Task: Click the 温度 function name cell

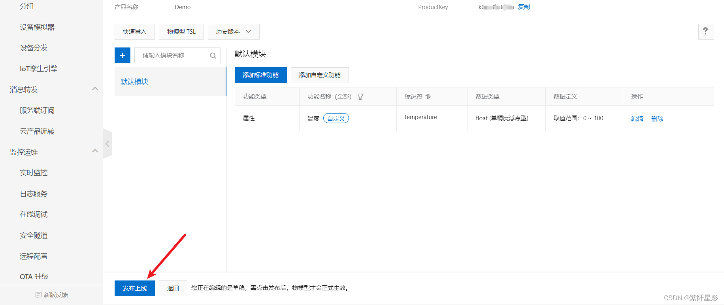Action: coord(313,119)
